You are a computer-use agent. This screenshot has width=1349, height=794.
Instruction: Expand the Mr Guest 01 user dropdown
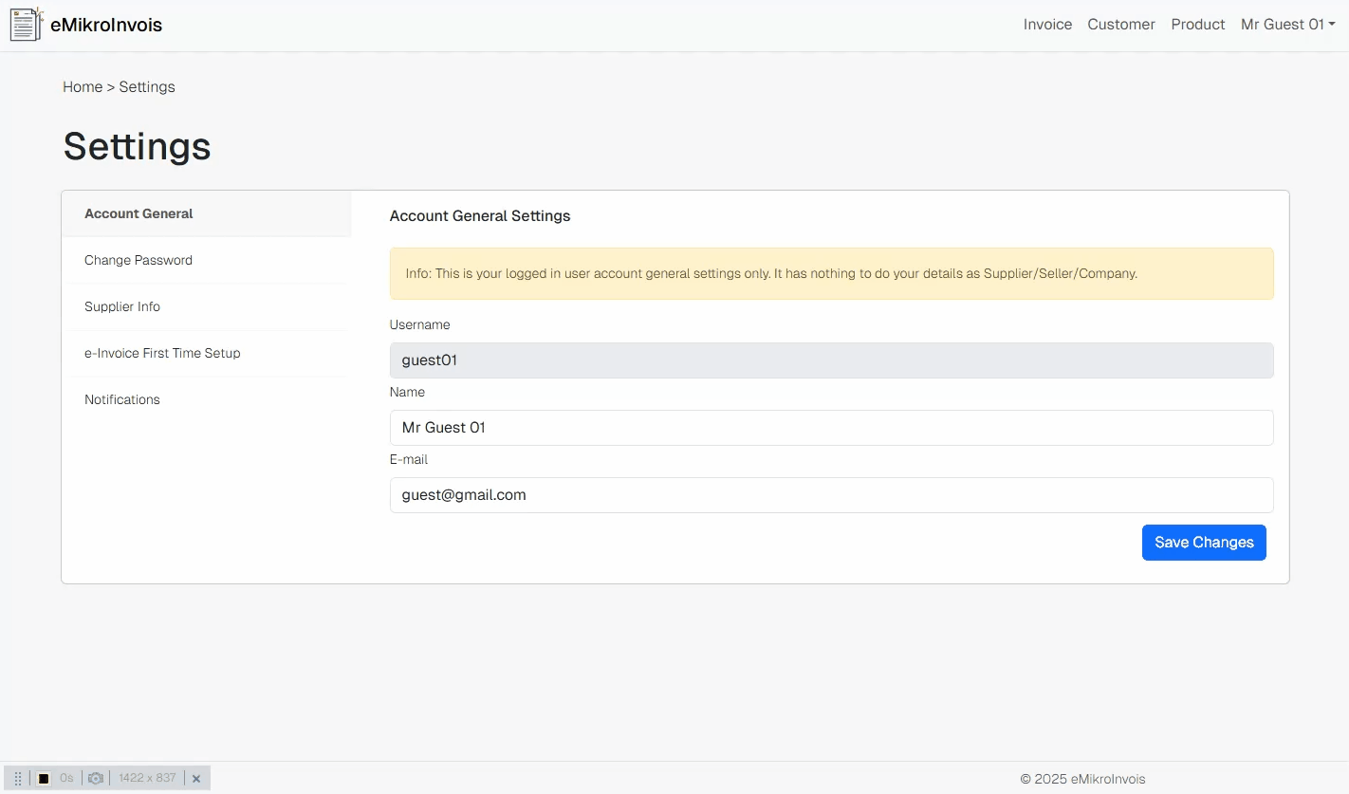1287,25
